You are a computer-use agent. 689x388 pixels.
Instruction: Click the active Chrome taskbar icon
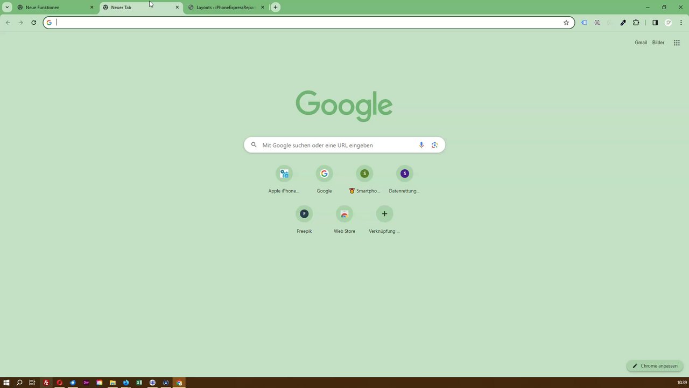179,383
